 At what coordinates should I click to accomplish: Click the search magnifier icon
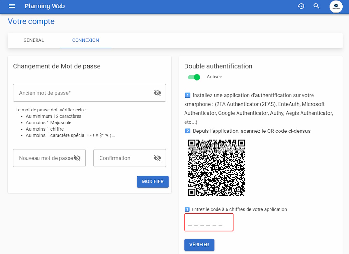pos(316,6)
